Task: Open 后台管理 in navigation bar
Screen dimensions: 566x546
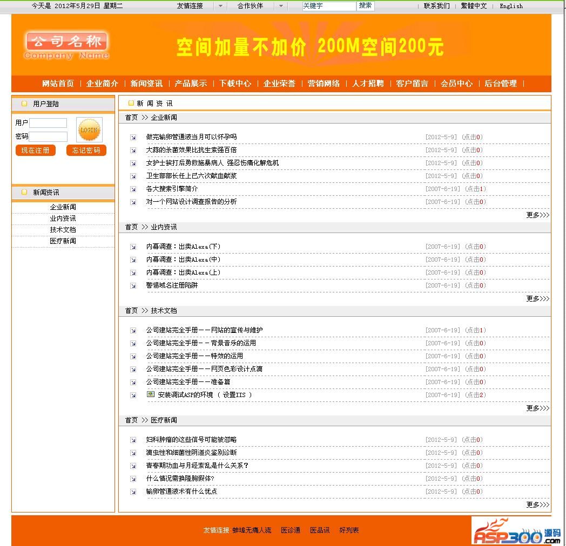Action: coord(501,84)
